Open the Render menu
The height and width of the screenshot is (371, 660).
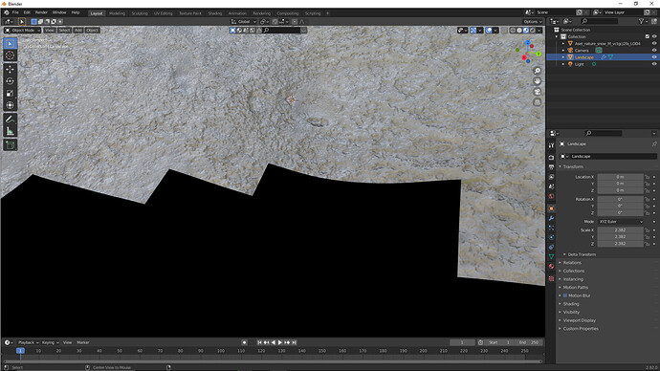pos(41,12)
